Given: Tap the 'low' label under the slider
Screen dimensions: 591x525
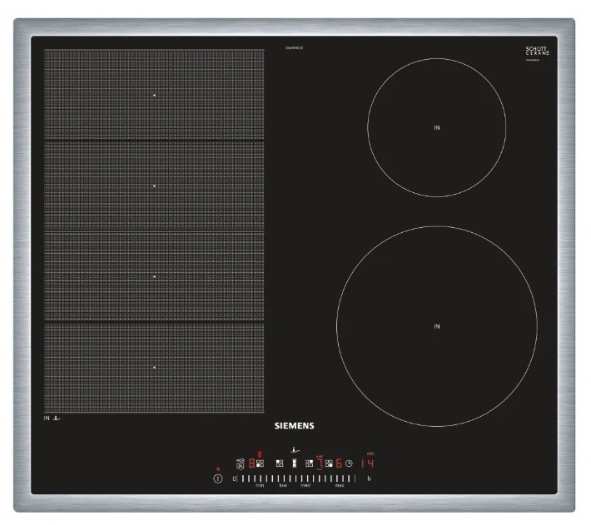Looking at the screenshot, I should [x=283, y=485].
